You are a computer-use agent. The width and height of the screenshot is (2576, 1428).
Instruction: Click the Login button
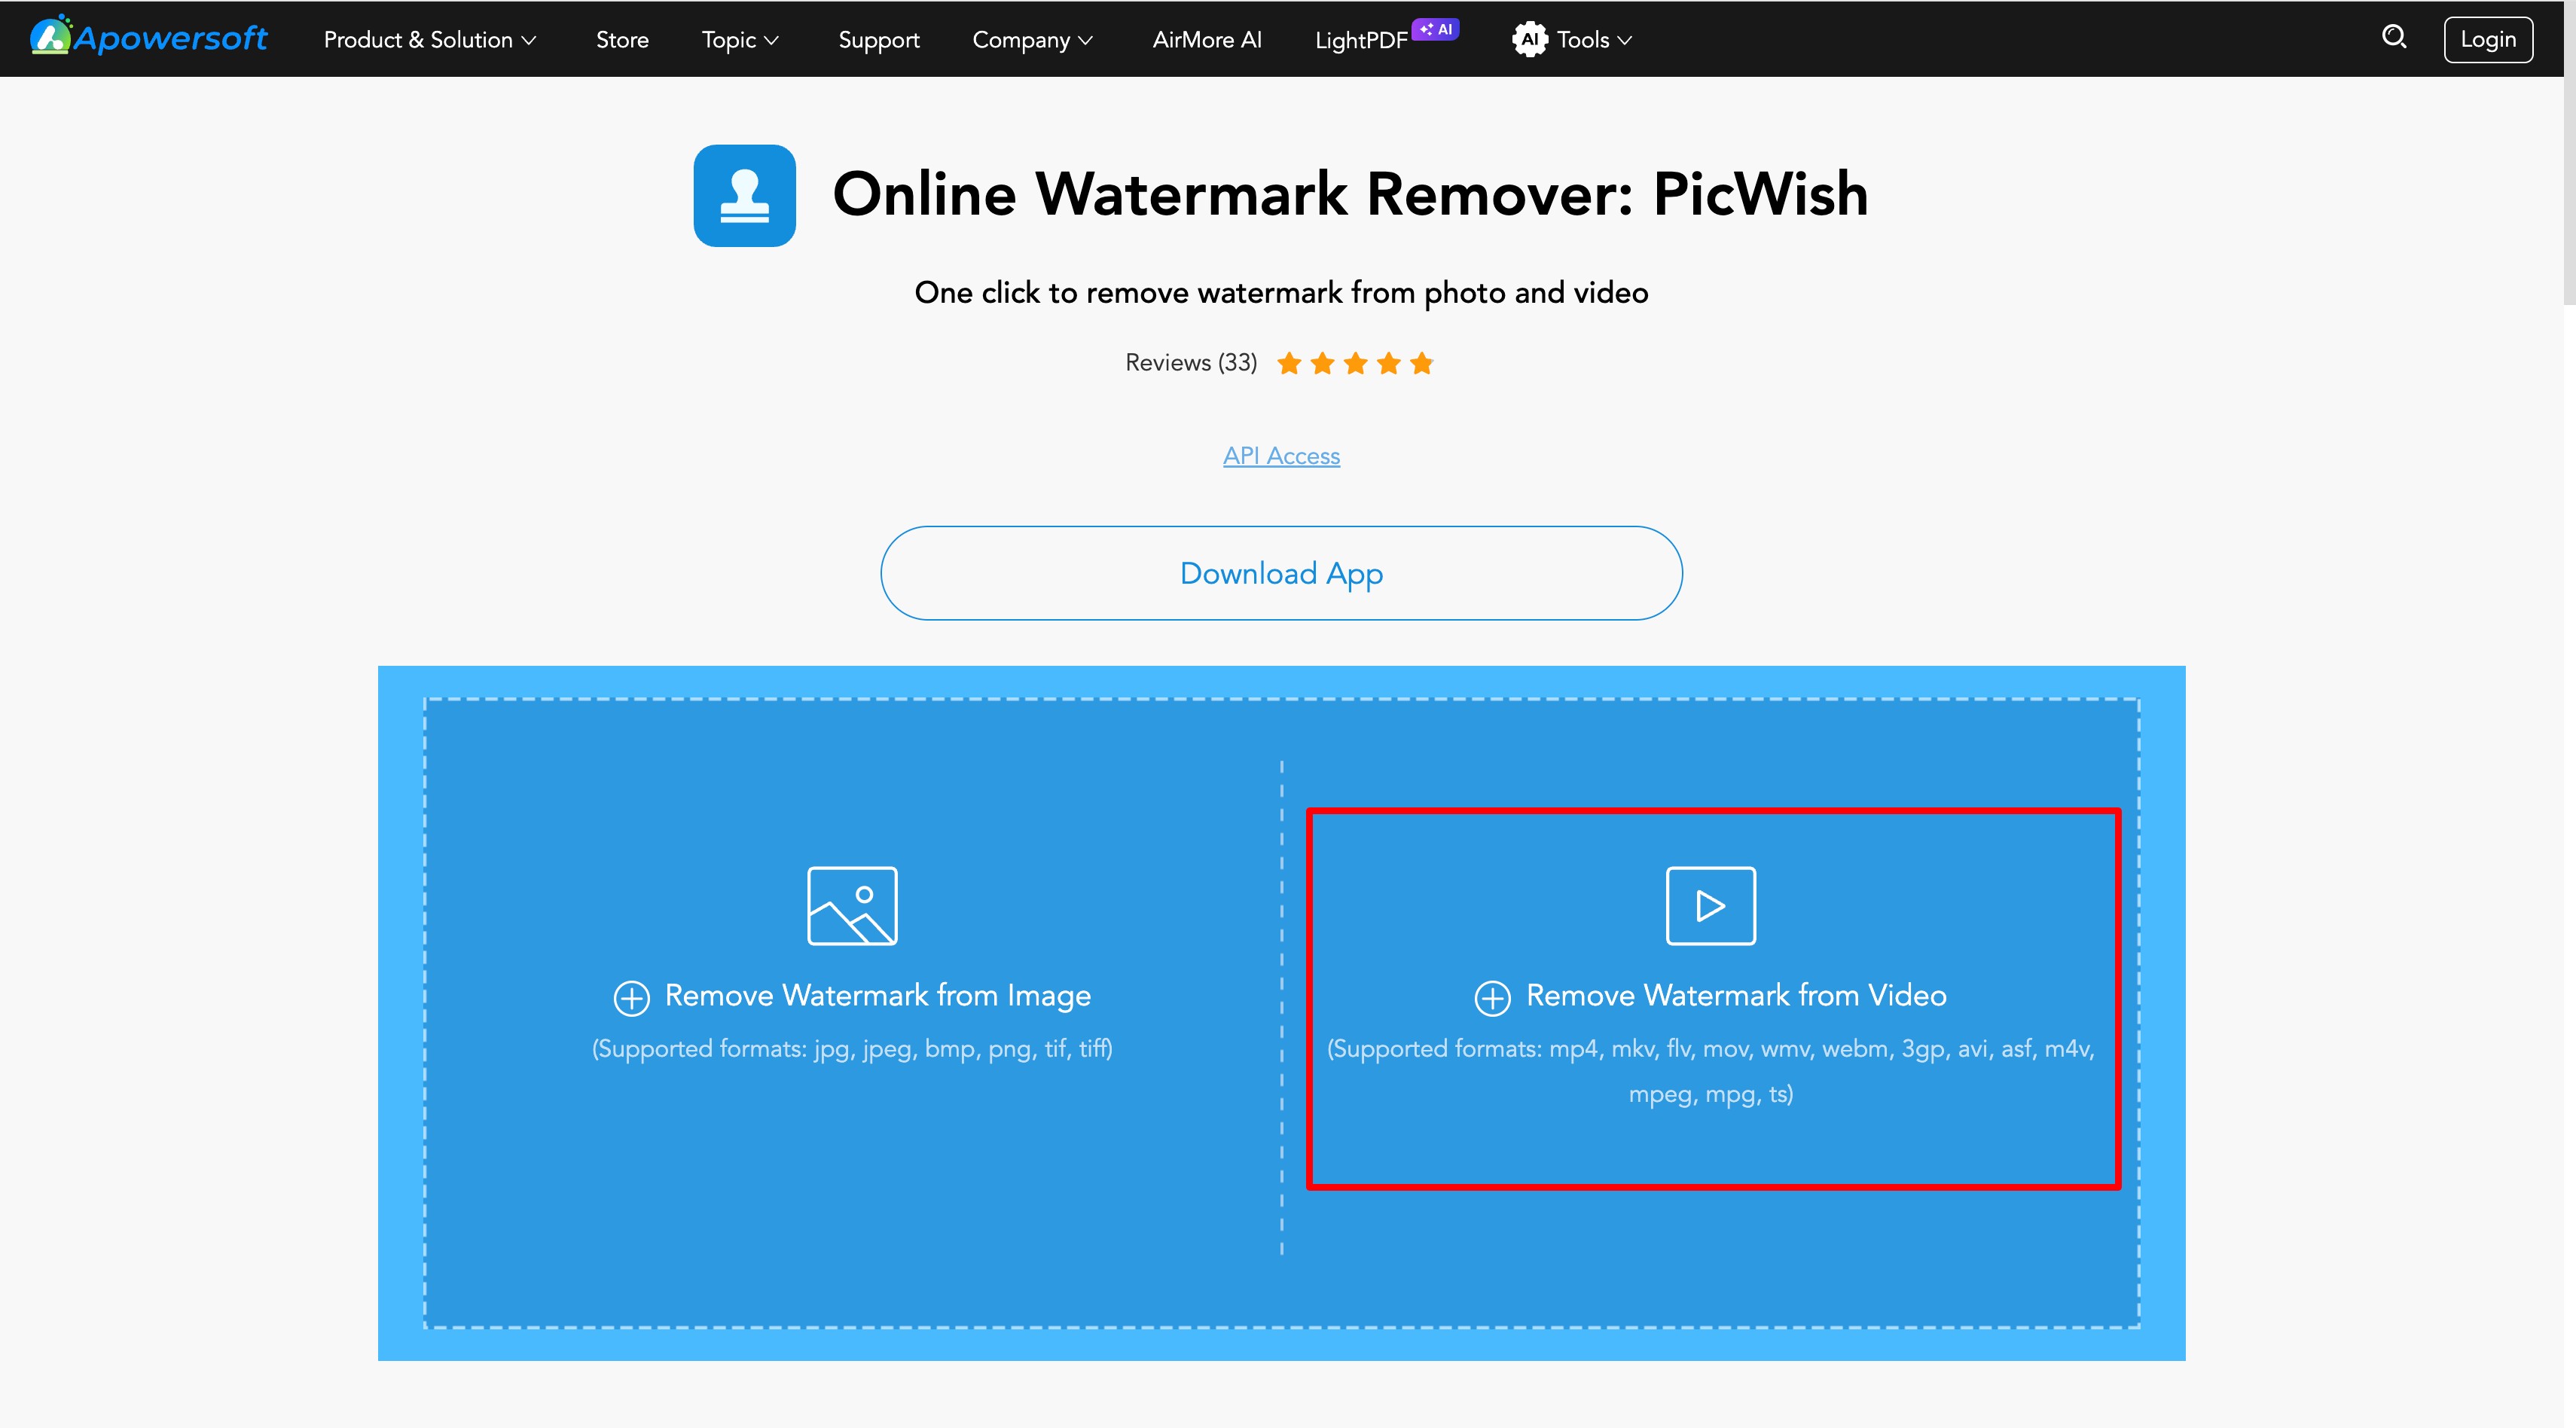(x=2488, y=39)
